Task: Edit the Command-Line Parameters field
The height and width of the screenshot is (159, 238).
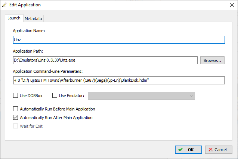Action: click(119, 80)
